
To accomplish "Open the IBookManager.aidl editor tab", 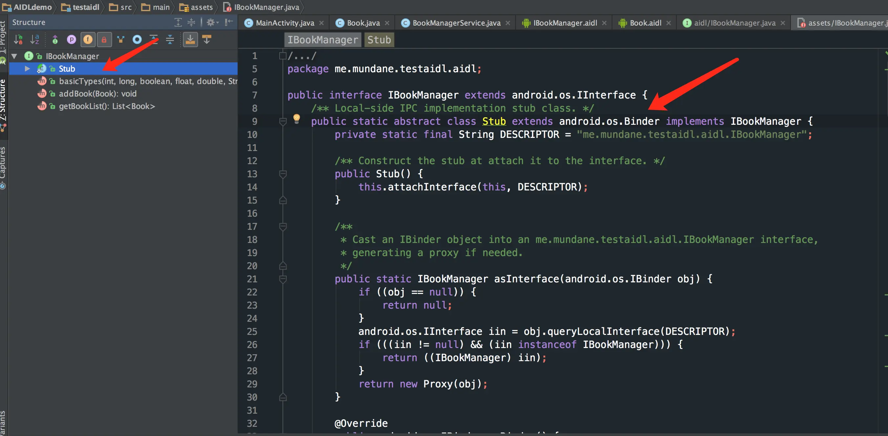I will coord(565,23).
